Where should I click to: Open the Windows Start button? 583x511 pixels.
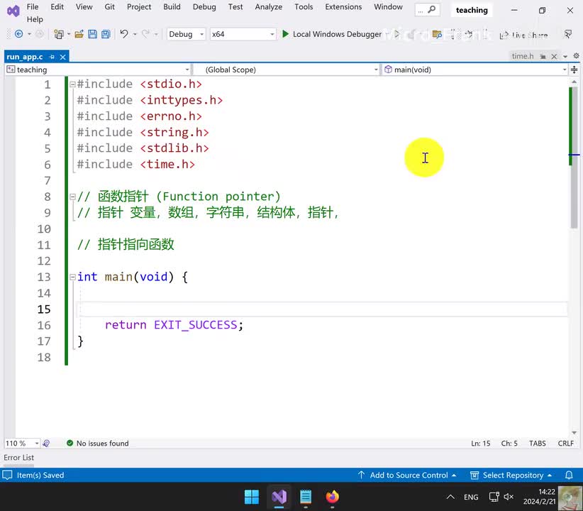click(x=252, y=497)
